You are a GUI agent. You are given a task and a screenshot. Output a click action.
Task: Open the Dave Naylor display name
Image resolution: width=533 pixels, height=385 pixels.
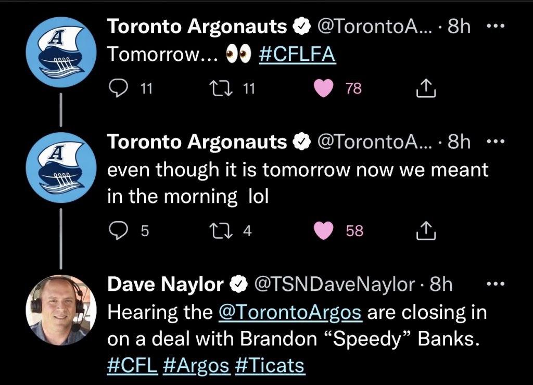point(166,285)
